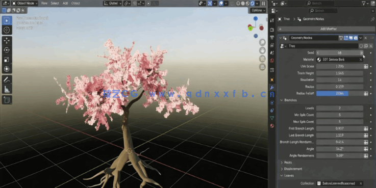Open the Tool properties tab
Image resolution: width=376 pixels, height=188 pixels.
tap(272, 20)
